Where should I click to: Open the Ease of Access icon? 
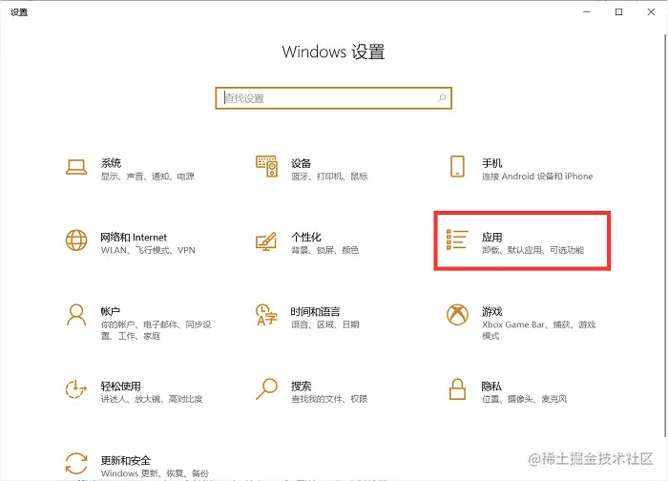click(x=76, y=389)
